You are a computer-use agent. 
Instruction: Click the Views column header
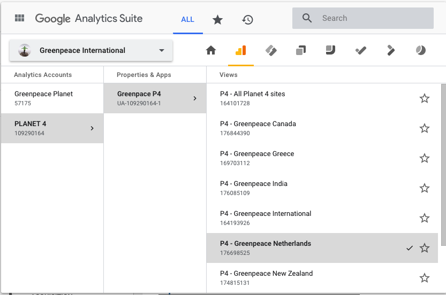pyautogui.click(x=229, y=75)
